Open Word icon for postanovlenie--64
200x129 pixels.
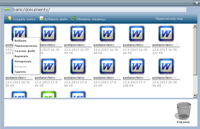(107, 66)
